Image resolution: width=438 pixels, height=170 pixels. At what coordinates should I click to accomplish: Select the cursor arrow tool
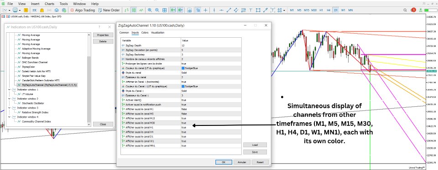click(x=198, y=10)
